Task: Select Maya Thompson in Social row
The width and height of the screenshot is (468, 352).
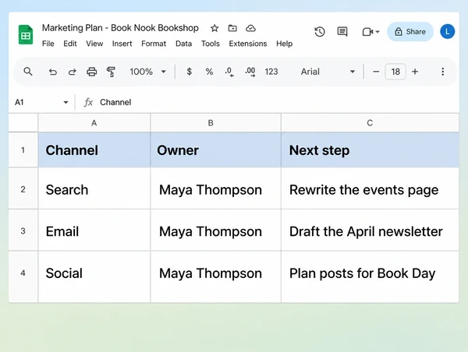Action: (x=215, y=277)
